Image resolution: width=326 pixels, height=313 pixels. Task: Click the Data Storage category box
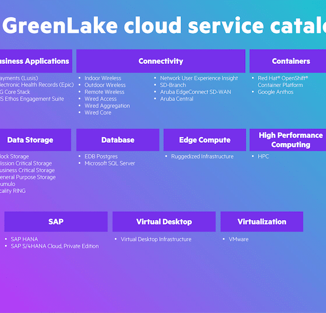tap(35, 140)
